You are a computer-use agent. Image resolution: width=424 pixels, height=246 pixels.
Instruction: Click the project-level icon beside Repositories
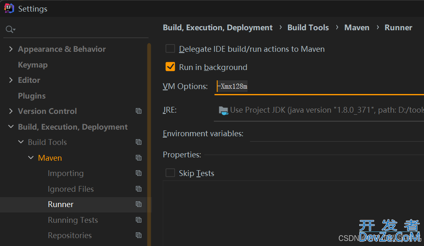[x=139, y=235]
